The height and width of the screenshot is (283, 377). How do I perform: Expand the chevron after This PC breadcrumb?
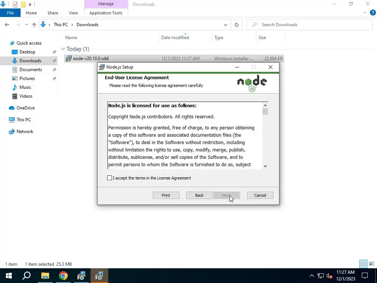(72, 25)
